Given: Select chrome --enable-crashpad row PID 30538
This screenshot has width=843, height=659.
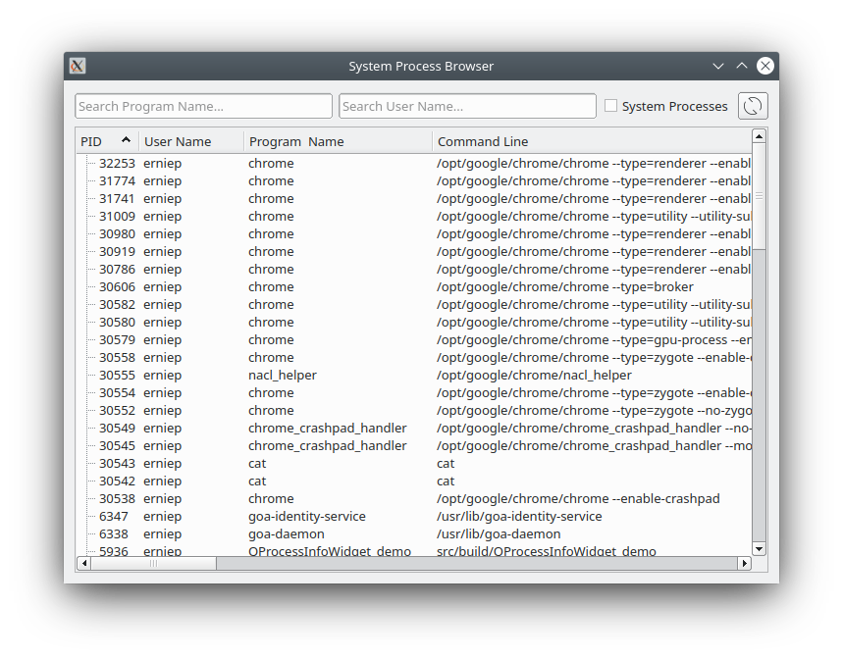Looking at the screenshot, I should (x=414, y=499).
